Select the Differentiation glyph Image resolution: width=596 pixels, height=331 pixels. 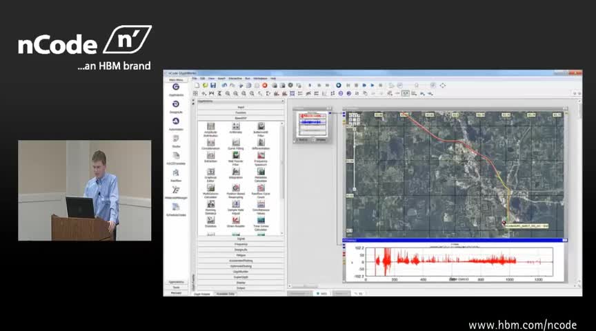point(261,144)
